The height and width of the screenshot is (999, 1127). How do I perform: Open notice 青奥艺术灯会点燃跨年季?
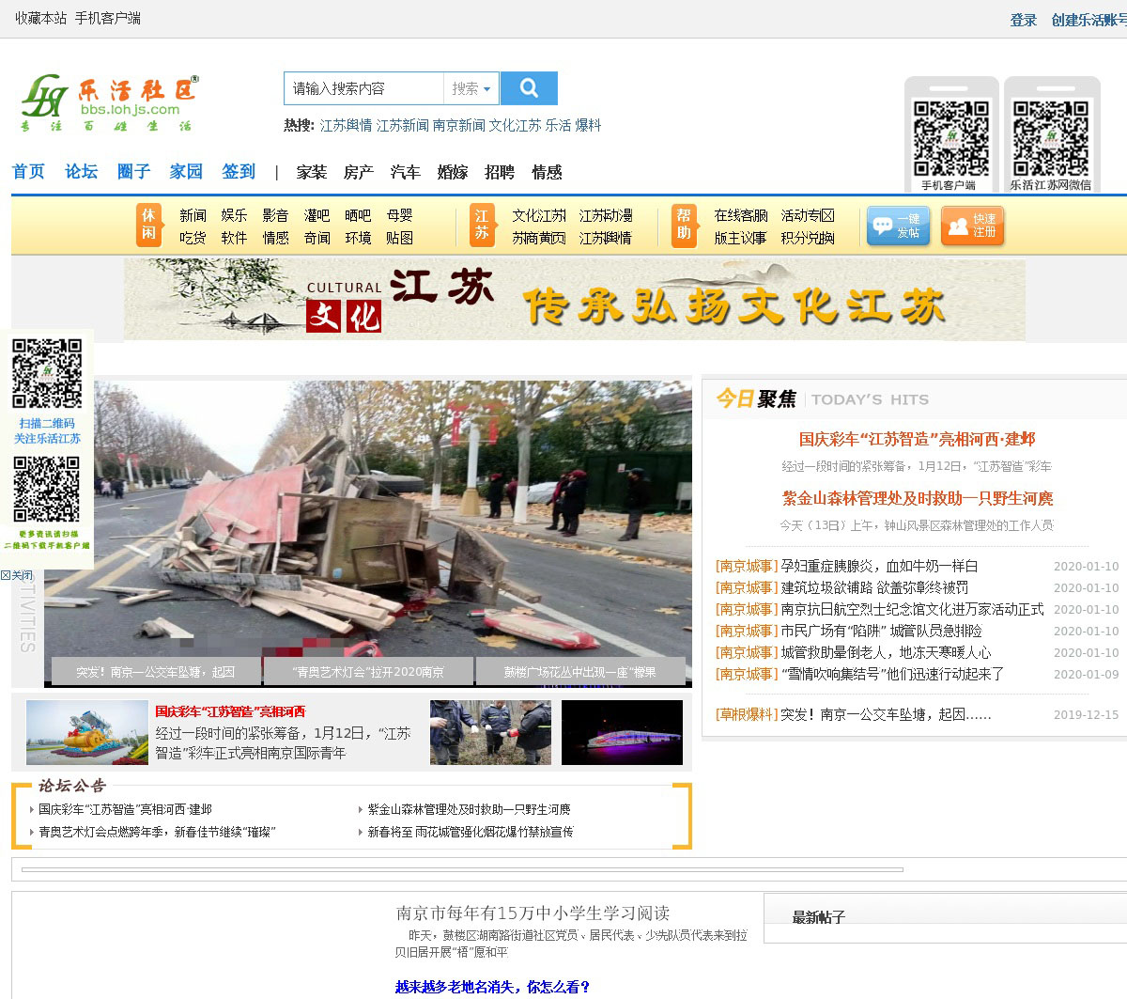coord(157,832)
